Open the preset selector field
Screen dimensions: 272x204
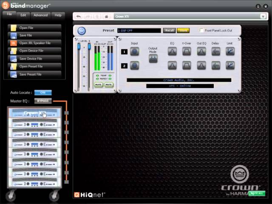tap(139, 31)
